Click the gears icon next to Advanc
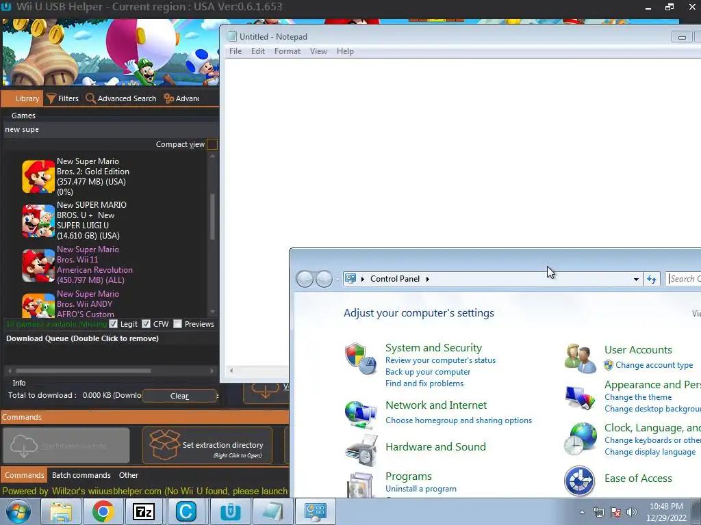The image size is (701, 525). pyautogui.click(x=169, y=98)
